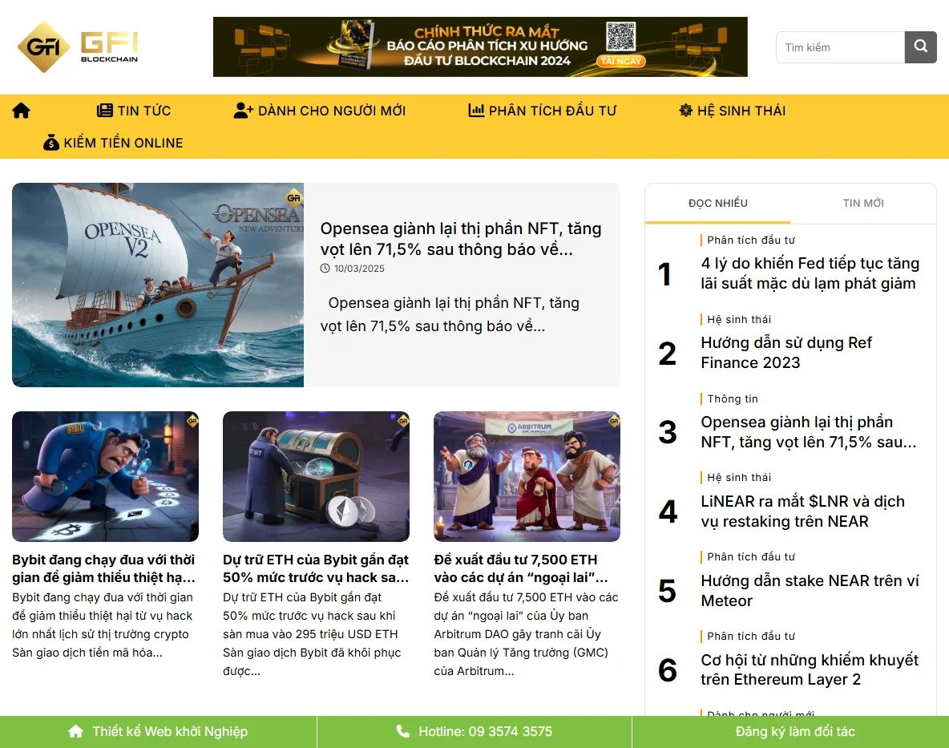The height and width of the screenshot is (748, 949).
Task: Click the GFI Blockchain logo
Action: coord(78,46)
